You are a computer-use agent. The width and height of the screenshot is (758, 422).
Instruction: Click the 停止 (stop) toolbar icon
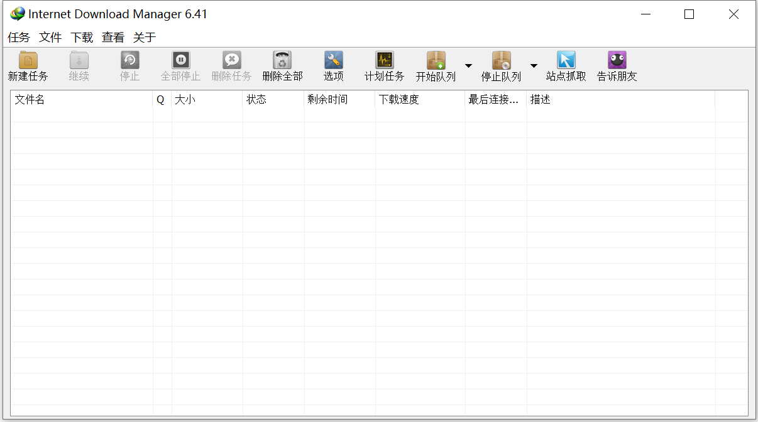click(x=129, y=60)
